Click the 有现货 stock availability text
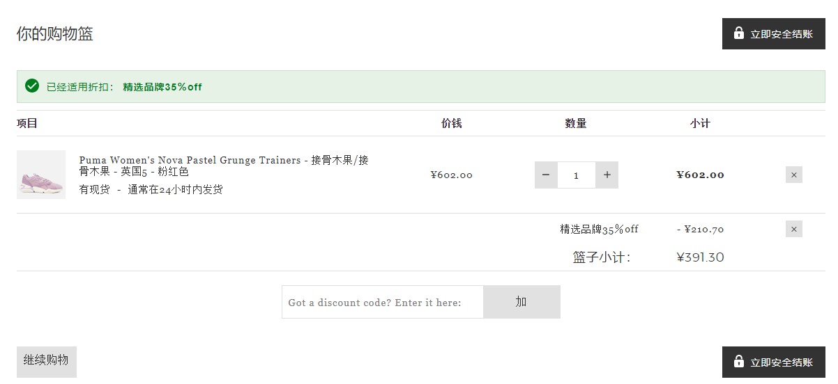The width and height of the screenshot is (838, 384). click(94, 189)
